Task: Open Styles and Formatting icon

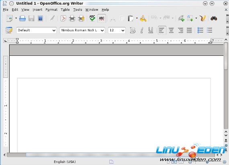Action: 9,30
